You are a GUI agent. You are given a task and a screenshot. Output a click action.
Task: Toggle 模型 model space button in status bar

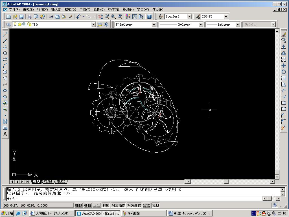pos(156,205)
